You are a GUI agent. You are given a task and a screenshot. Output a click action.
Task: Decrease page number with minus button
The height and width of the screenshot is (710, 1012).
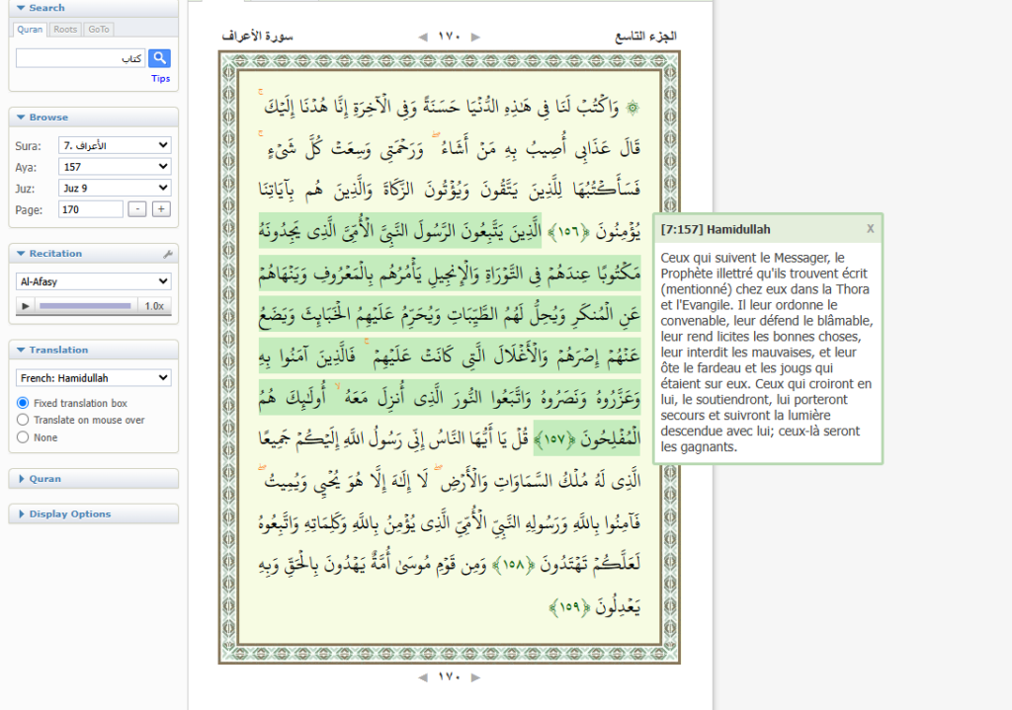[x=136, y=209]
